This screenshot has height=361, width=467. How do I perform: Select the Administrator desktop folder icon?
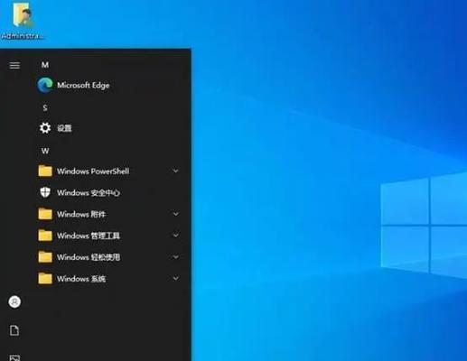pos(23,15)
